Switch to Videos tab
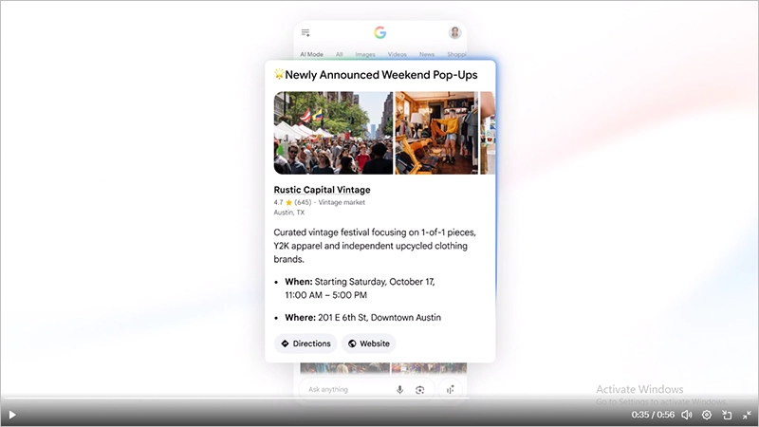Viewport: 759px width, 427px height. tap(397, 54)
